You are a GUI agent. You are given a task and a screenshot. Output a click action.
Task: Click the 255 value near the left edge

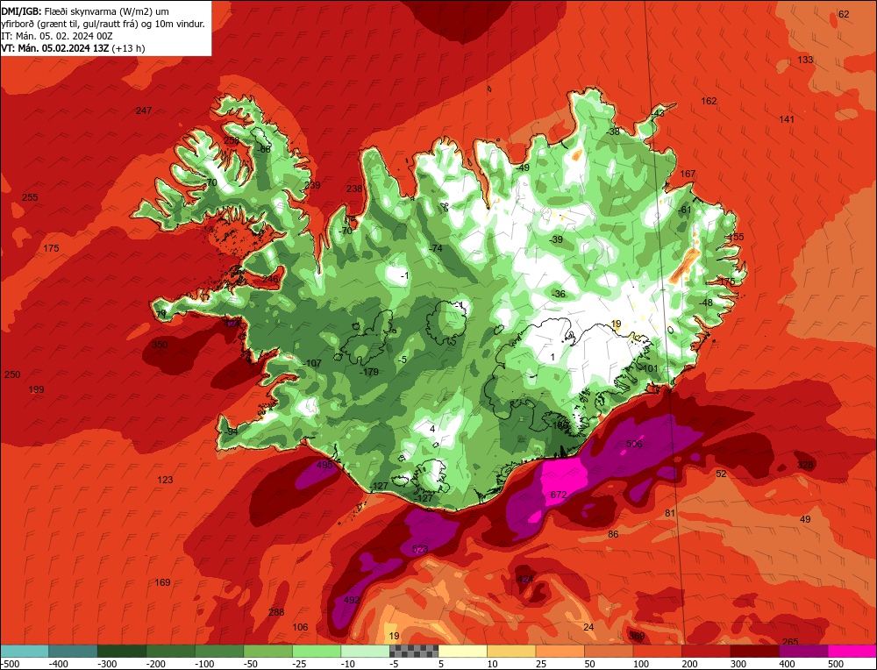[x=30, y=197]
